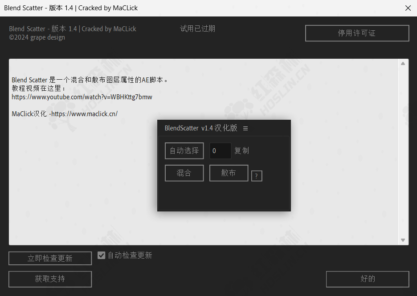The width and height of the screenshot is (417, 296).
Task: Click the ©2024 grape design text
Action: (x=37, y=37)
